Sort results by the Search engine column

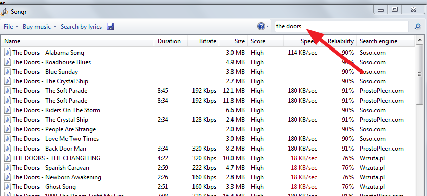(x=385, y=41)
